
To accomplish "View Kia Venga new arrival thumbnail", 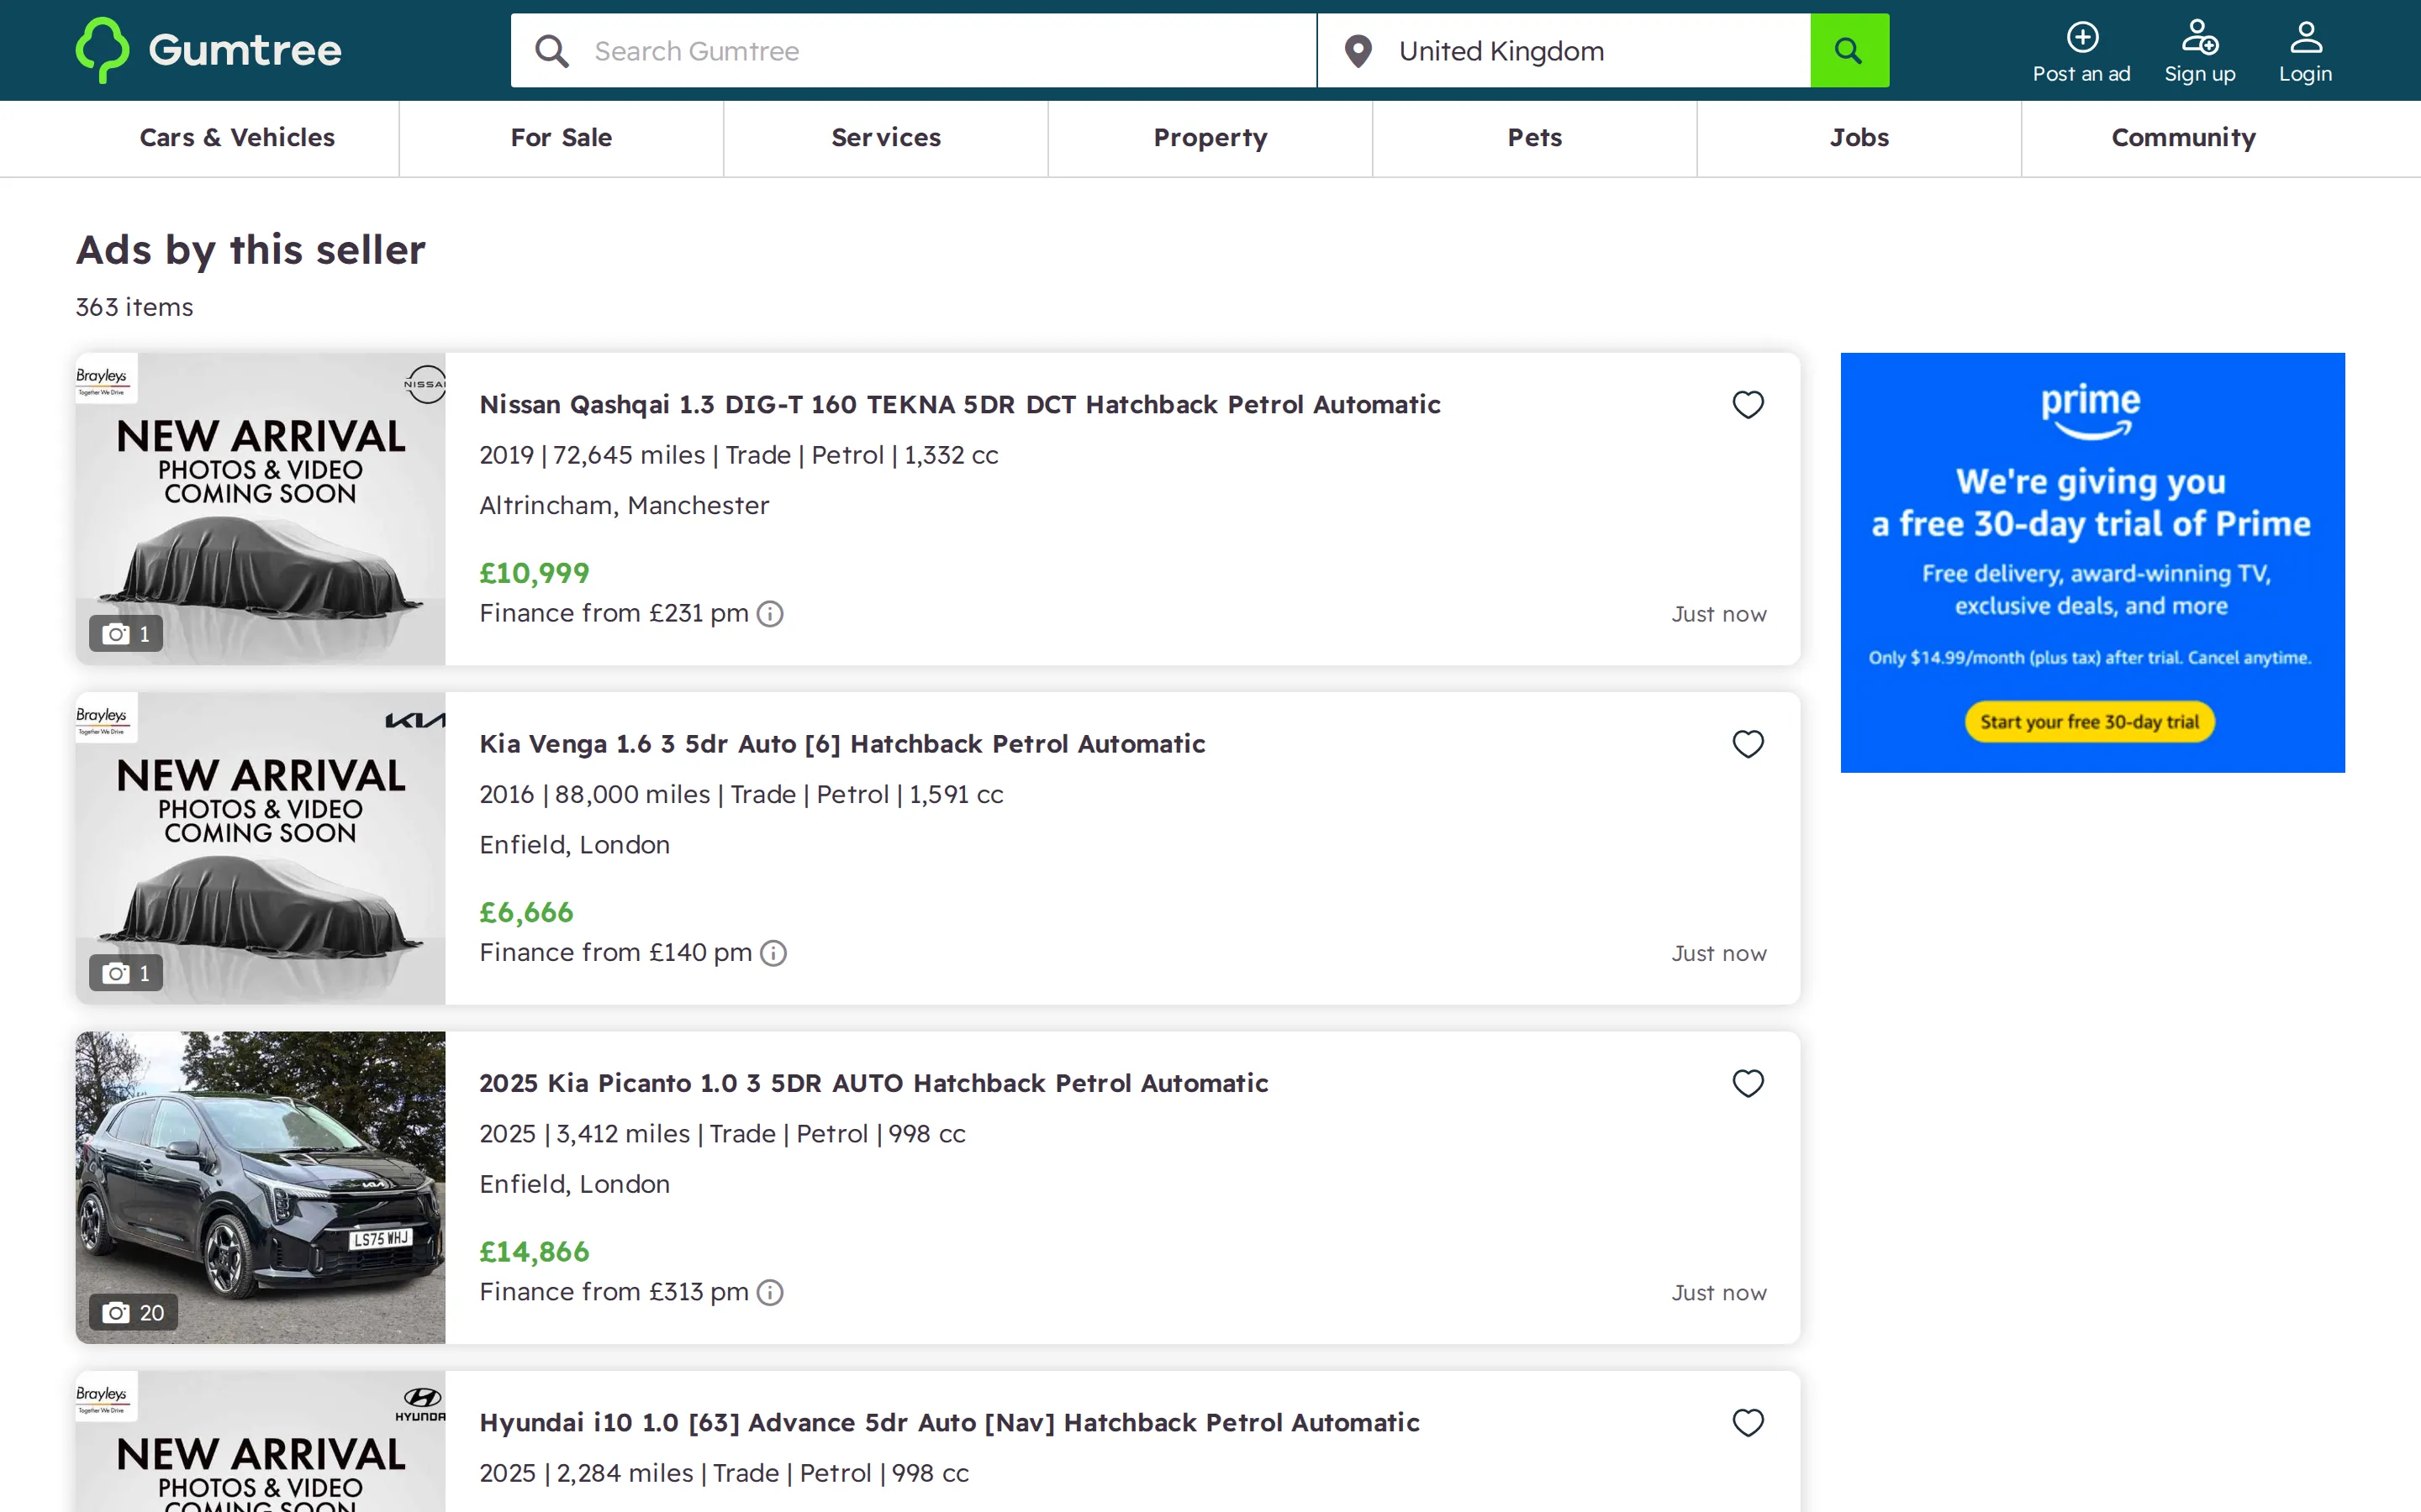I will pos(260,848).
